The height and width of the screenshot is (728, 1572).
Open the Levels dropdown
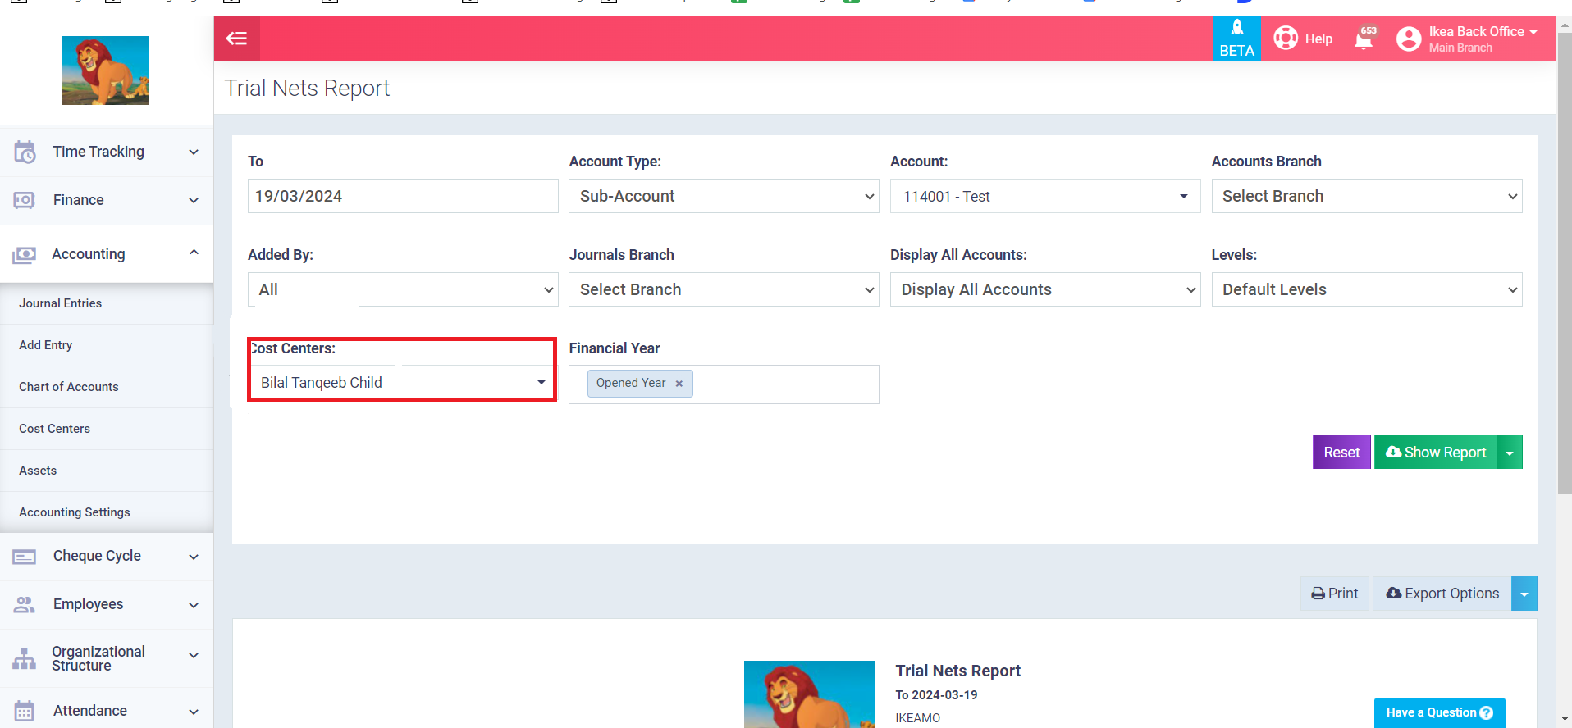click(1366, 290)
